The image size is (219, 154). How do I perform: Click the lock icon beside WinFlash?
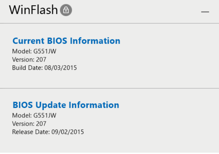pyautogui.click(x=66, y=10)
